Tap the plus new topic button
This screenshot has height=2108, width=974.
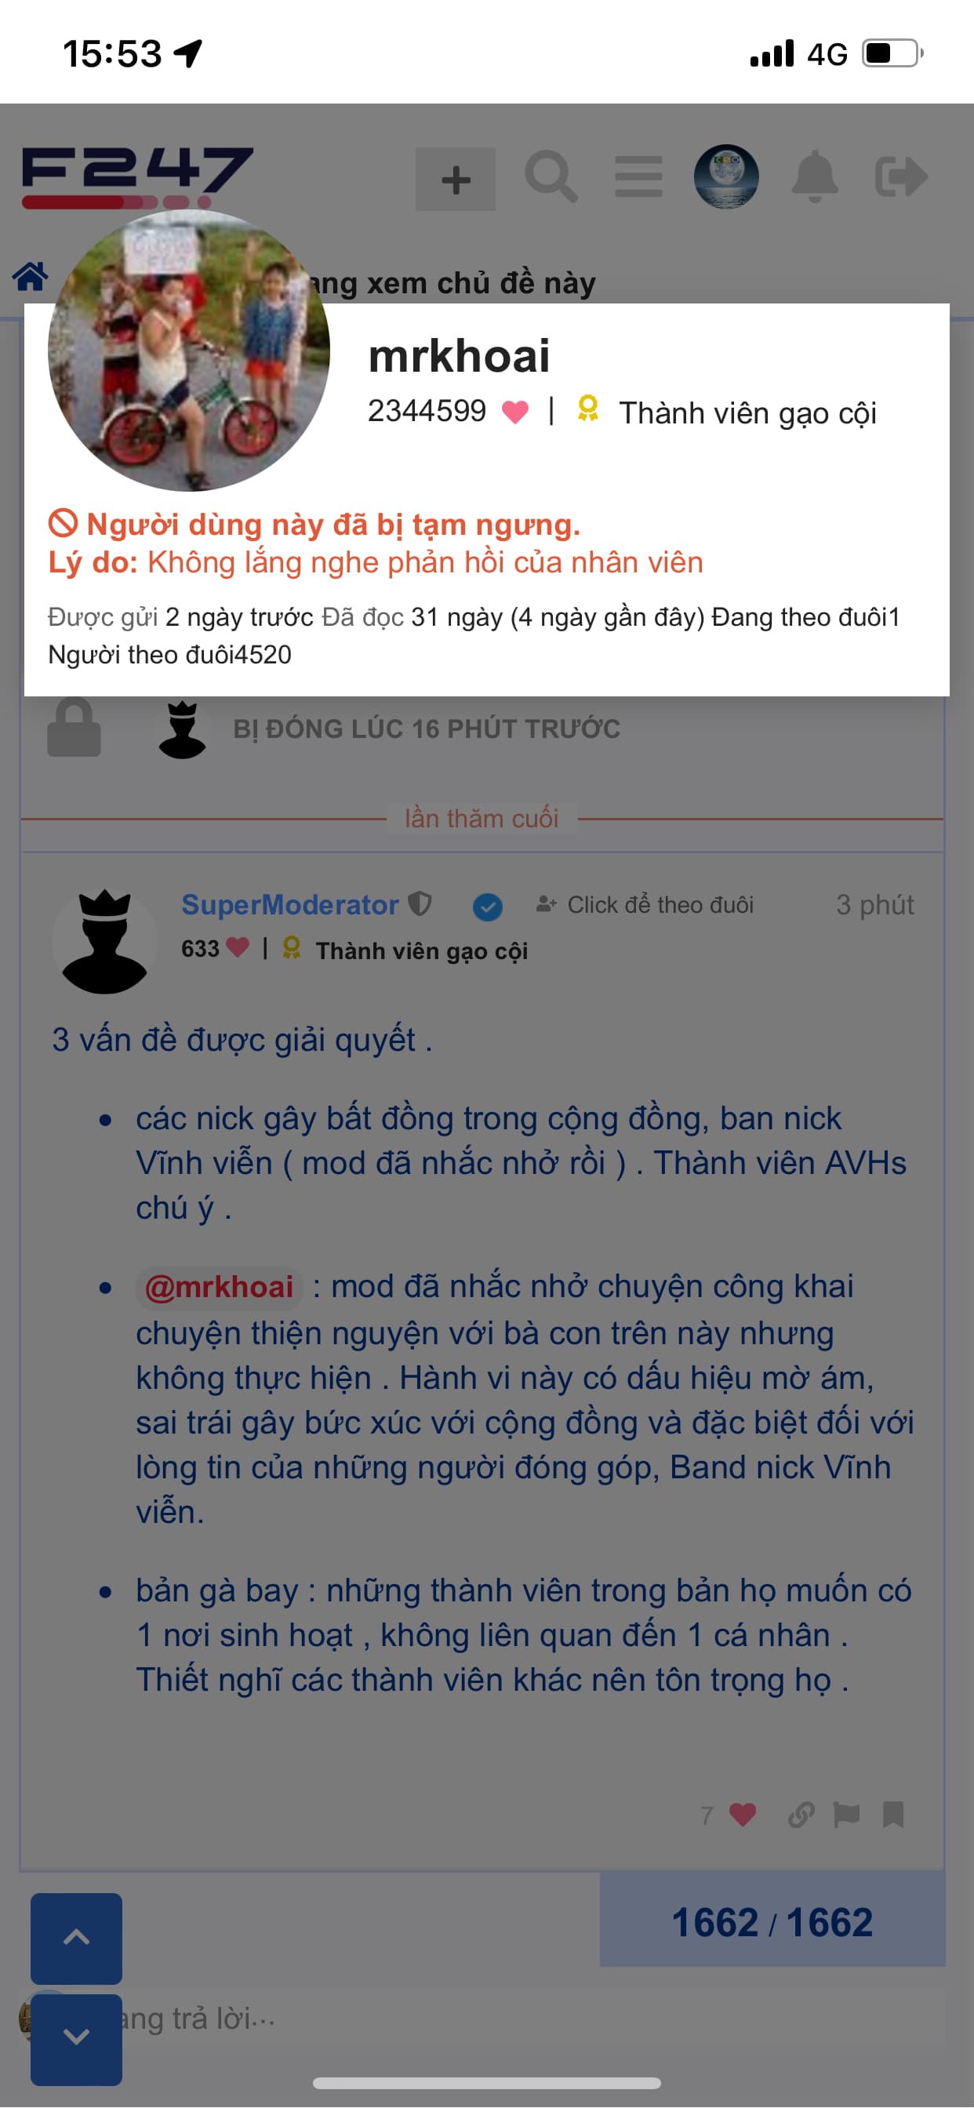pos(455,180)
